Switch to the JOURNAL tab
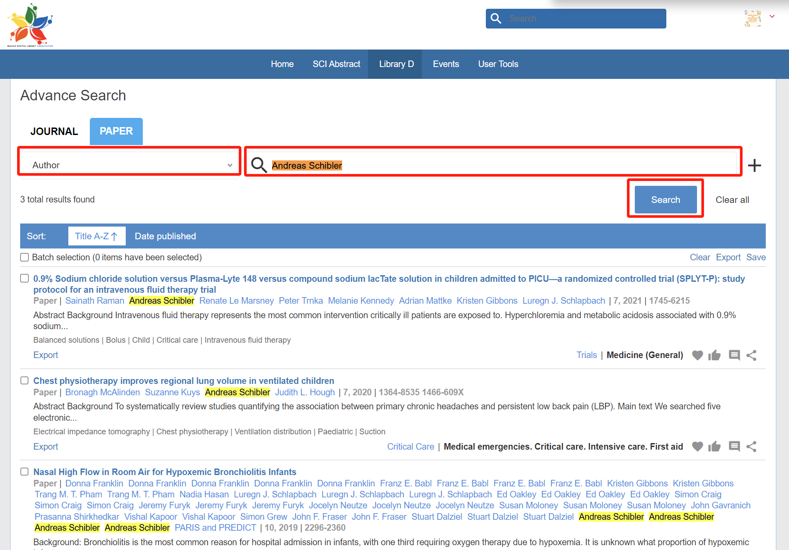Viewport: 789px width, 550px height. coord(54,131)
